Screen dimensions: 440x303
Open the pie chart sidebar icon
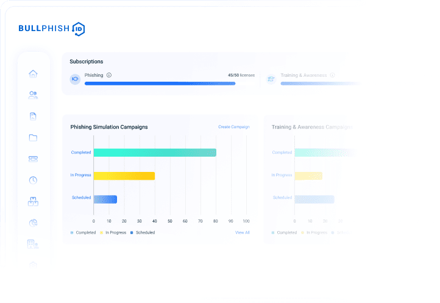33,223
